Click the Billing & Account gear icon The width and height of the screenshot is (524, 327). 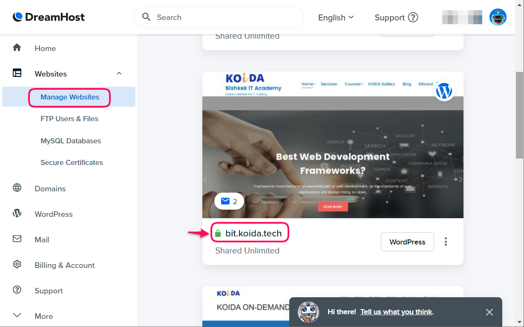17,264
